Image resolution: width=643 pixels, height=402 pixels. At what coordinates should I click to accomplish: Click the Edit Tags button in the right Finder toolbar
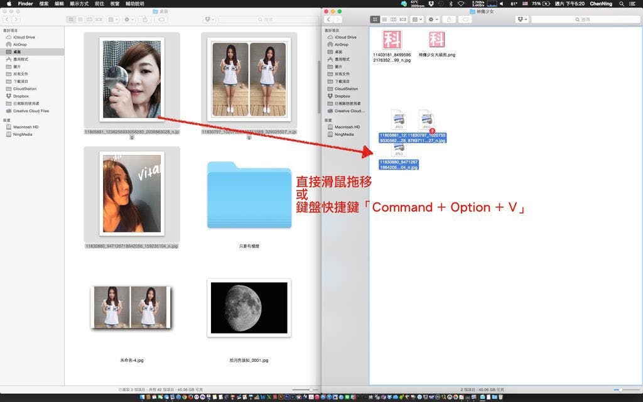tap(466, 19)
